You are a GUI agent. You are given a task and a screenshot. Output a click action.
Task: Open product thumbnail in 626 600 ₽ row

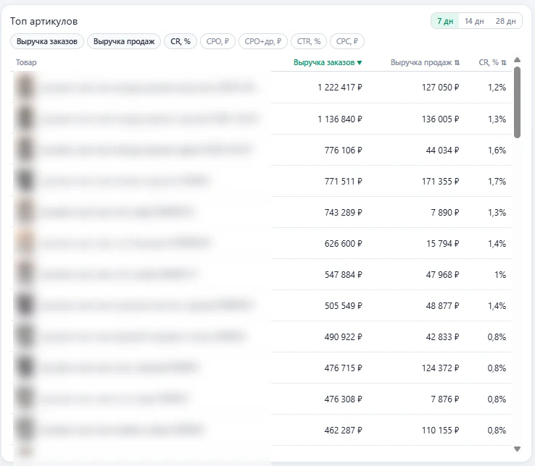(x=25, y=243)
